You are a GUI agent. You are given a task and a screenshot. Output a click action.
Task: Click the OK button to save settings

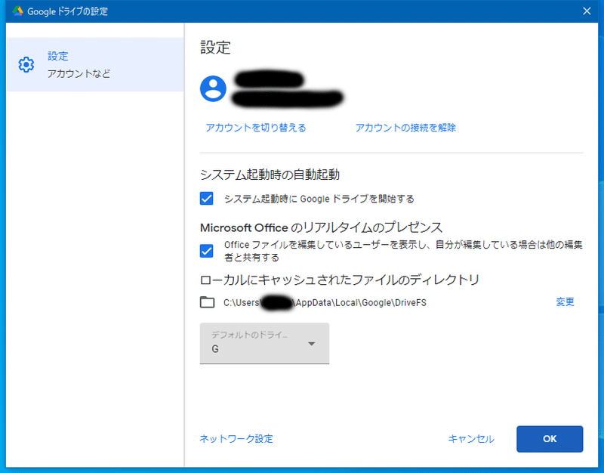[x=550, y=439]
